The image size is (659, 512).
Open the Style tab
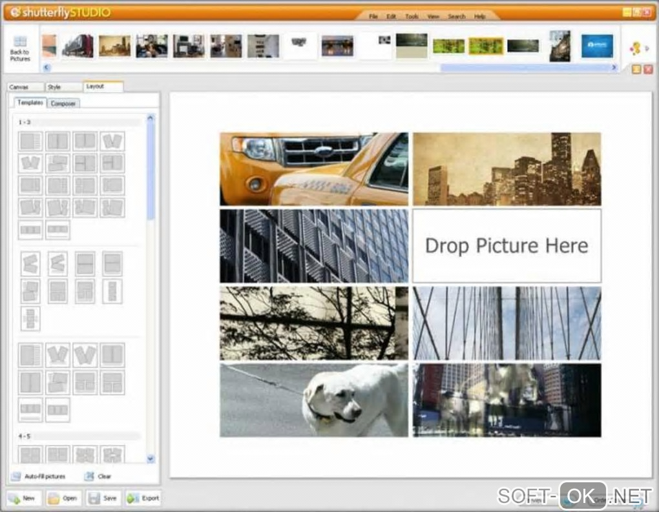[54, 87]
